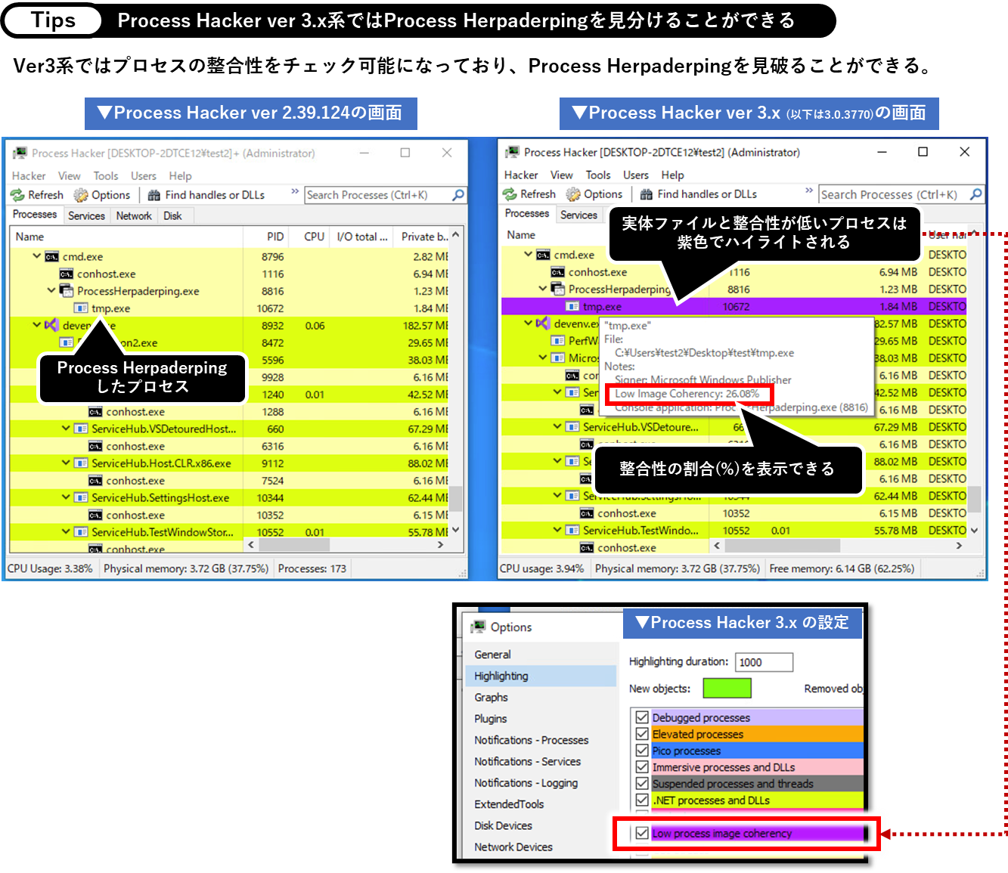Toggle Debugged processes checkbox
This screenshot has width=1008, height=873.
click(x=642, y=717)
